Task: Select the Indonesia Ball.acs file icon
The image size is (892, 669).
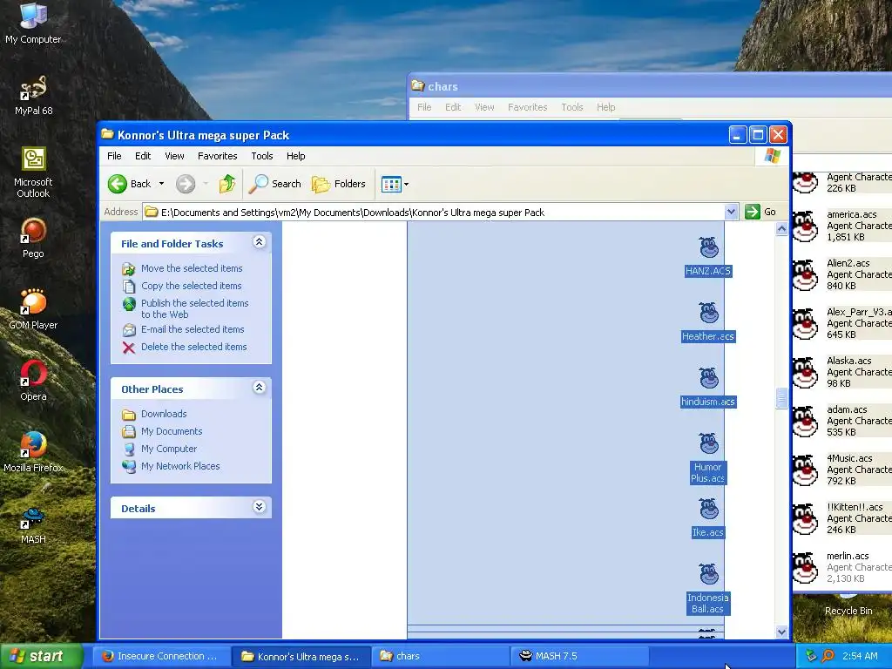Action: coord(708,574)
